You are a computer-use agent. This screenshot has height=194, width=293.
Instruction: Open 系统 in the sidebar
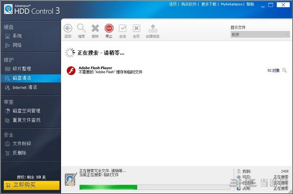point(17,36)
